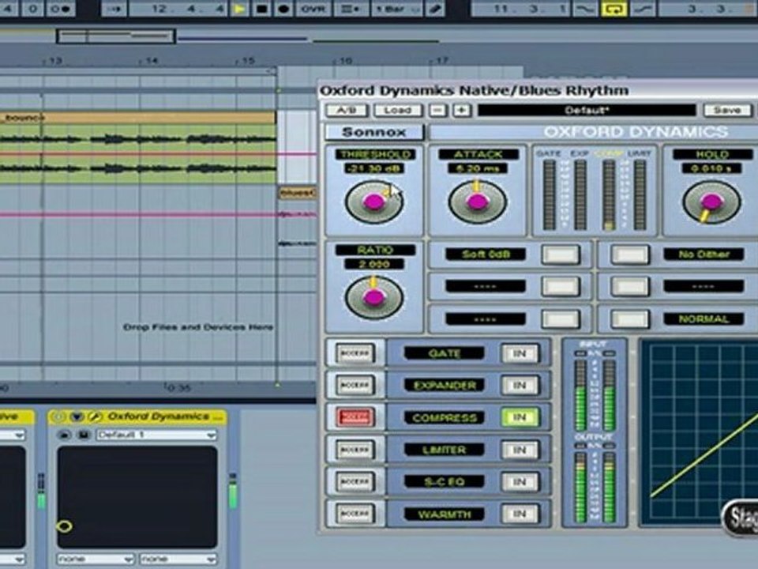Enable the LIMITER IN switch

click(520, 450)
